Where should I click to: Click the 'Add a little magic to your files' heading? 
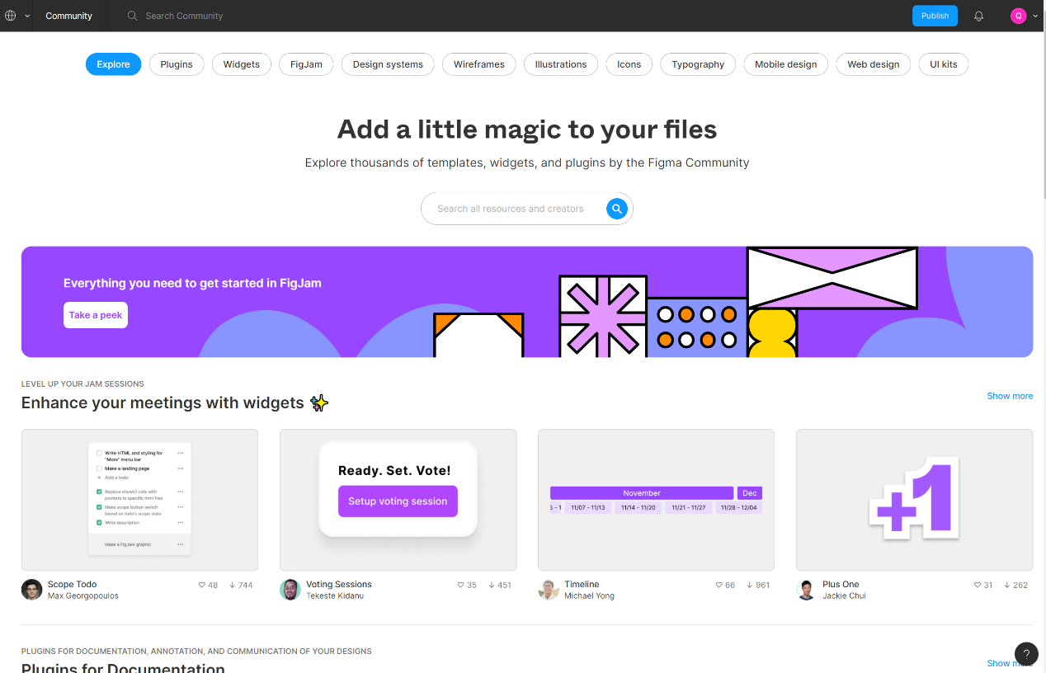click(527, 129)
